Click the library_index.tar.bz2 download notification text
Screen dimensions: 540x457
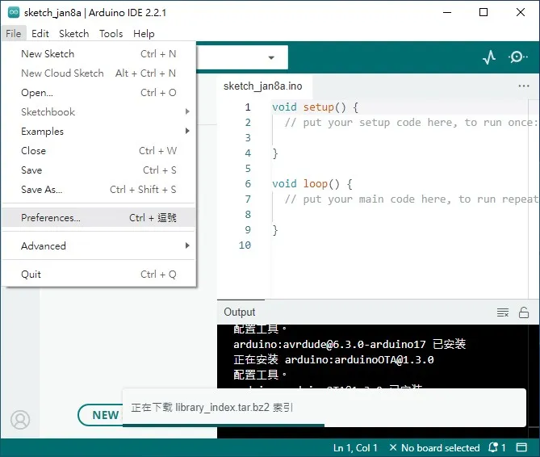211,408
